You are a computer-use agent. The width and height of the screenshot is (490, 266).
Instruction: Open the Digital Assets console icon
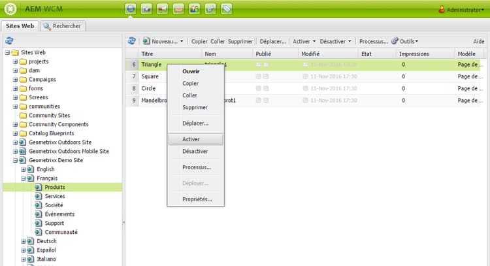[146, 8]
